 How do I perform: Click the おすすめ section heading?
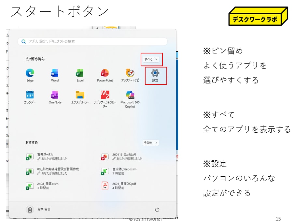tap(31, 143)
